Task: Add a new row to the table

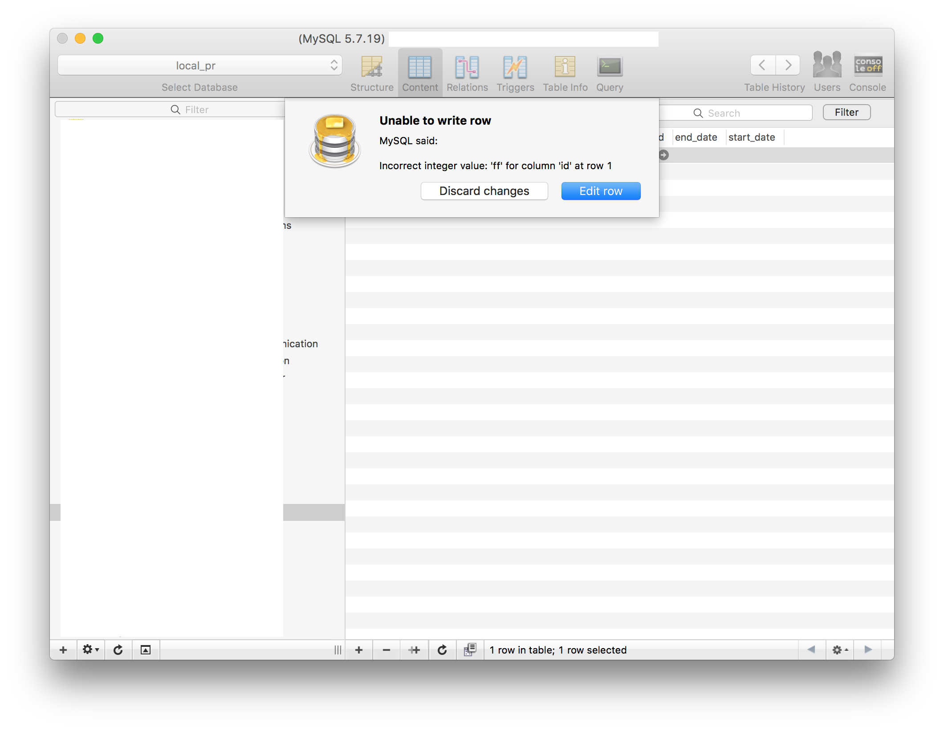Action: [x=359, y=650]
